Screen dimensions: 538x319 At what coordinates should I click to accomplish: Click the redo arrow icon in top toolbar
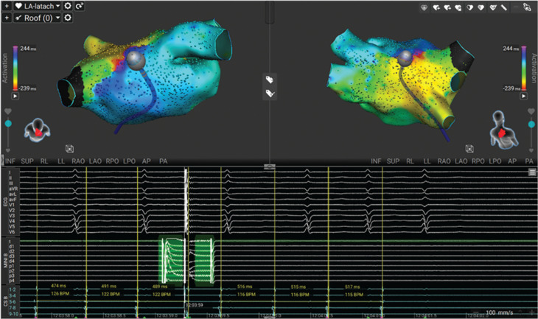click(80, 6)
